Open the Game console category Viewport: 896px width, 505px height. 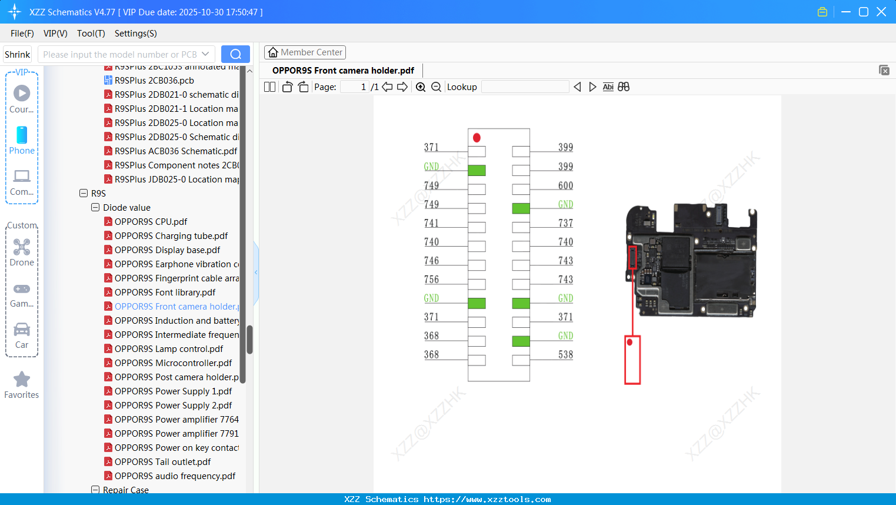point(22,295)
